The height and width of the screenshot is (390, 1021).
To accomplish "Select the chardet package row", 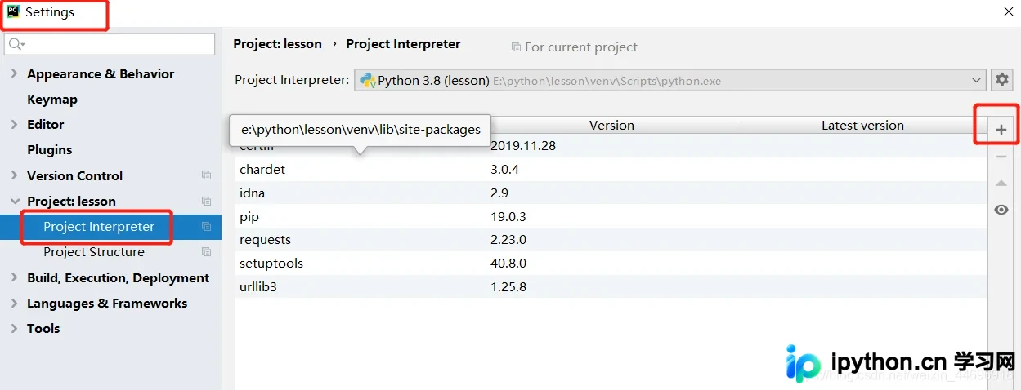I will pyautogui.click(x=611, y=170).
